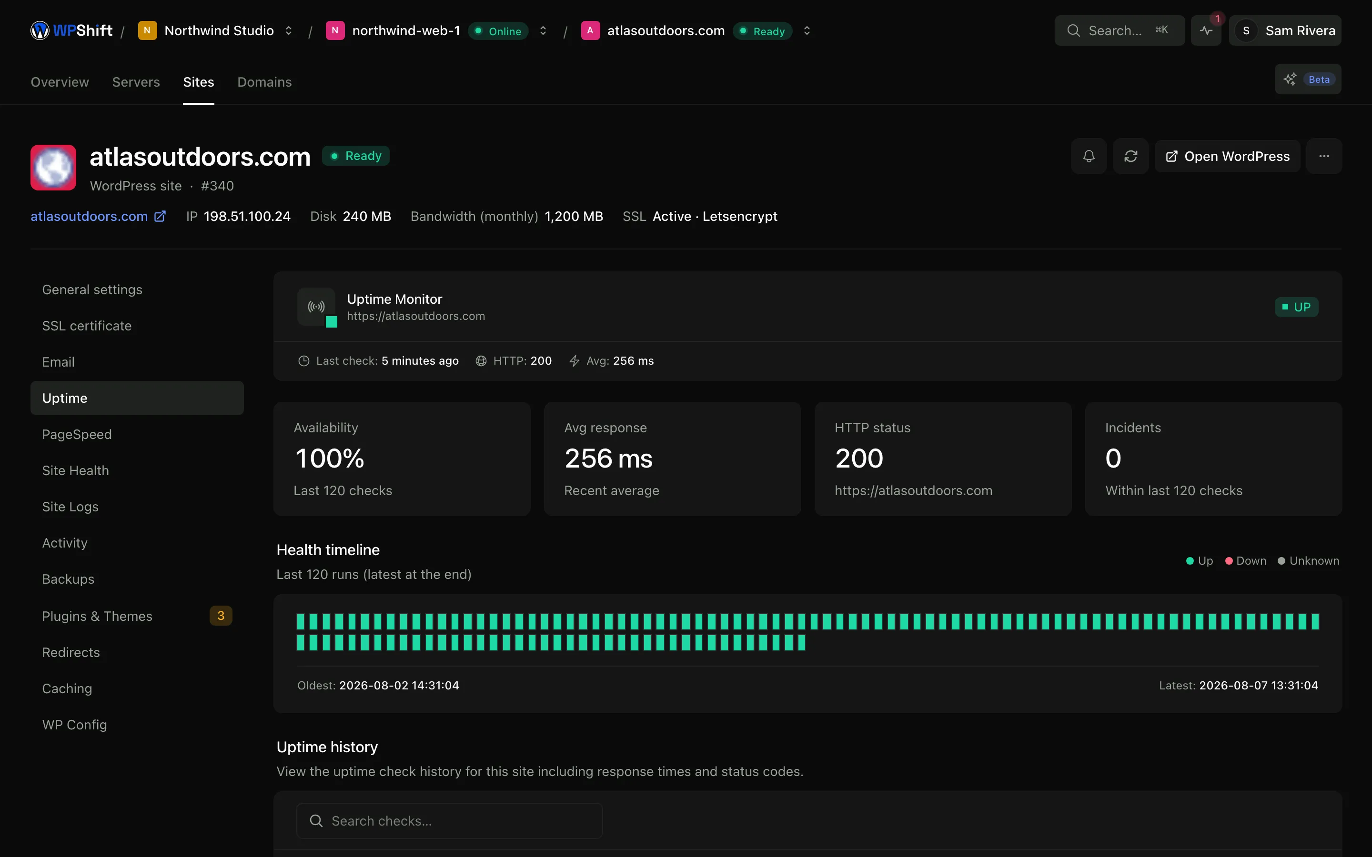Image resolution: width=1372 pixels, height=857 pixels.
Task: Open PageSpeed in sidebar
Action: coord(137,434)
